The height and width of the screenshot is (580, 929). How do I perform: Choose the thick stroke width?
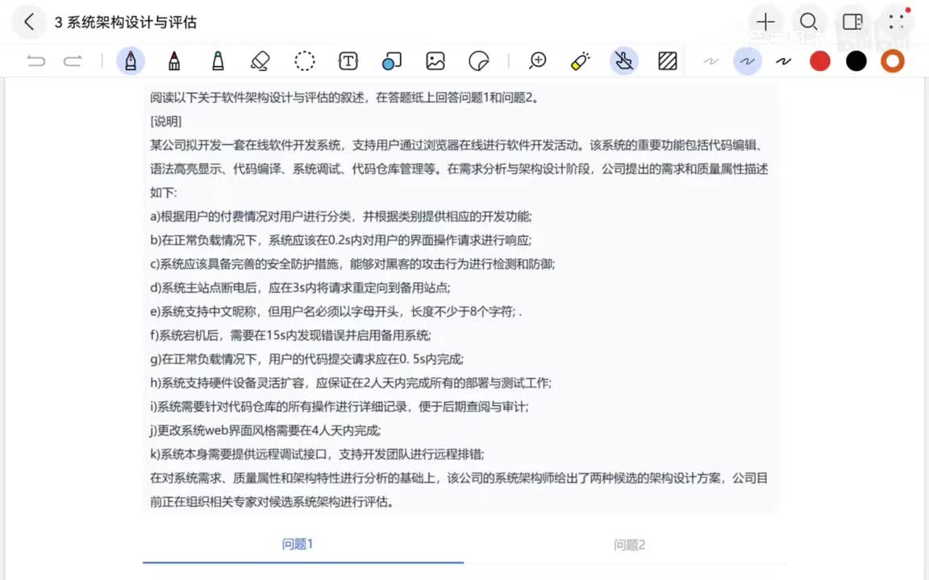784,61
